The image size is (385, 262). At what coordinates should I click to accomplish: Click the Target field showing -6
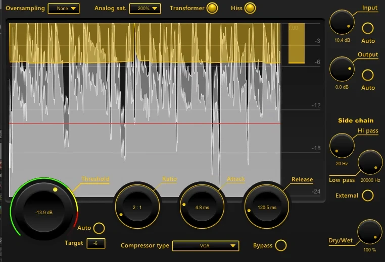(96, 243)
